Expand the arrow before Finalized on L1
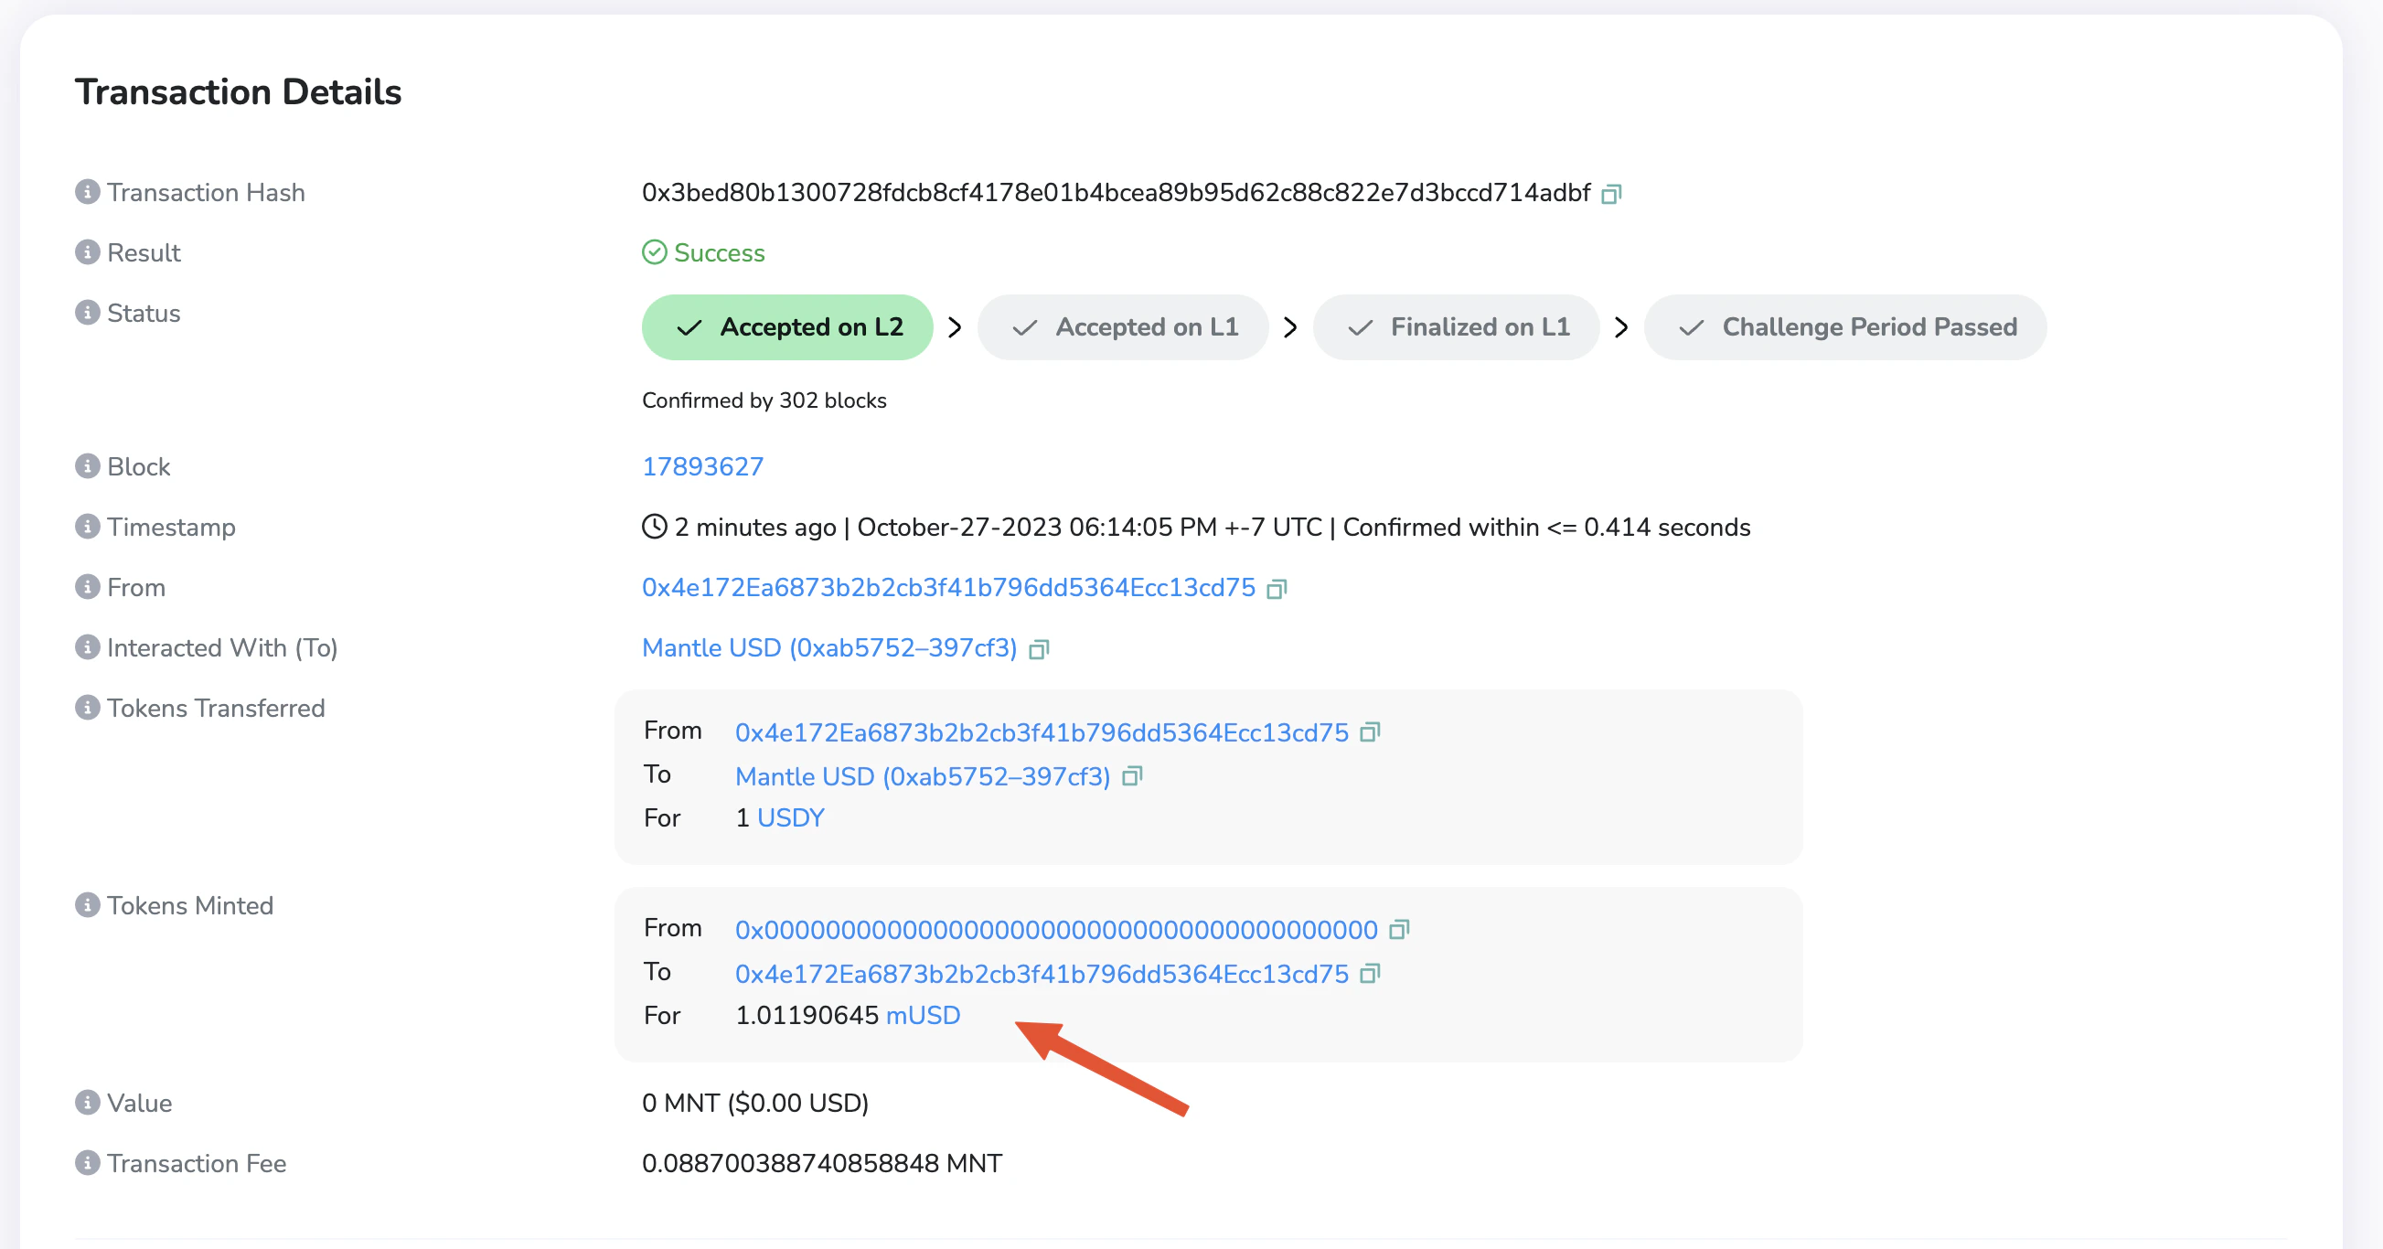2383x1249 pixels. pyautogui.click(x=1288, y=326)
